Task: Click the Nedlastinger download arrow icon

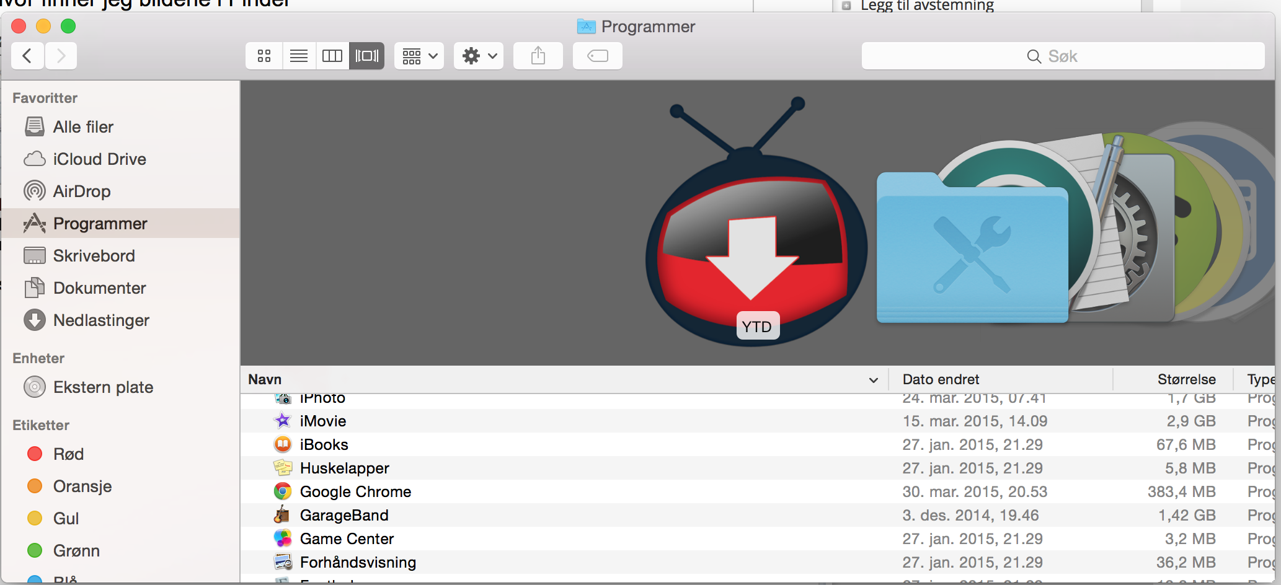Action: coord(35,320)
